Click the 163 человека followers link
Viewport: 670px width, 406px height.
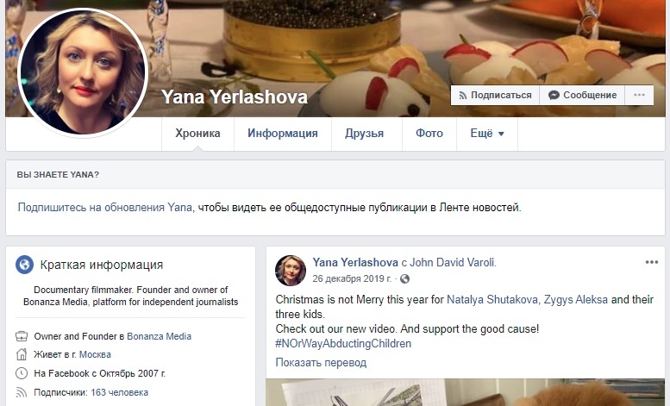(120, 392)
